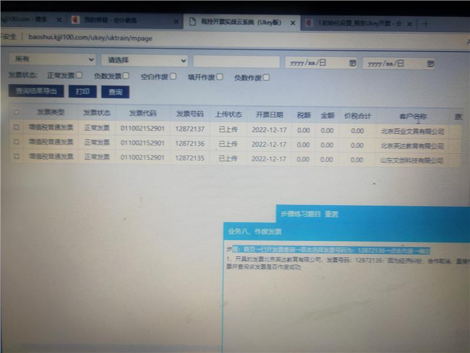Close the 税控开票实战云系统 tab
Image resolution: width=470 pixels, height=353 pixels.
pyautogui.click(x=293, y=22)
